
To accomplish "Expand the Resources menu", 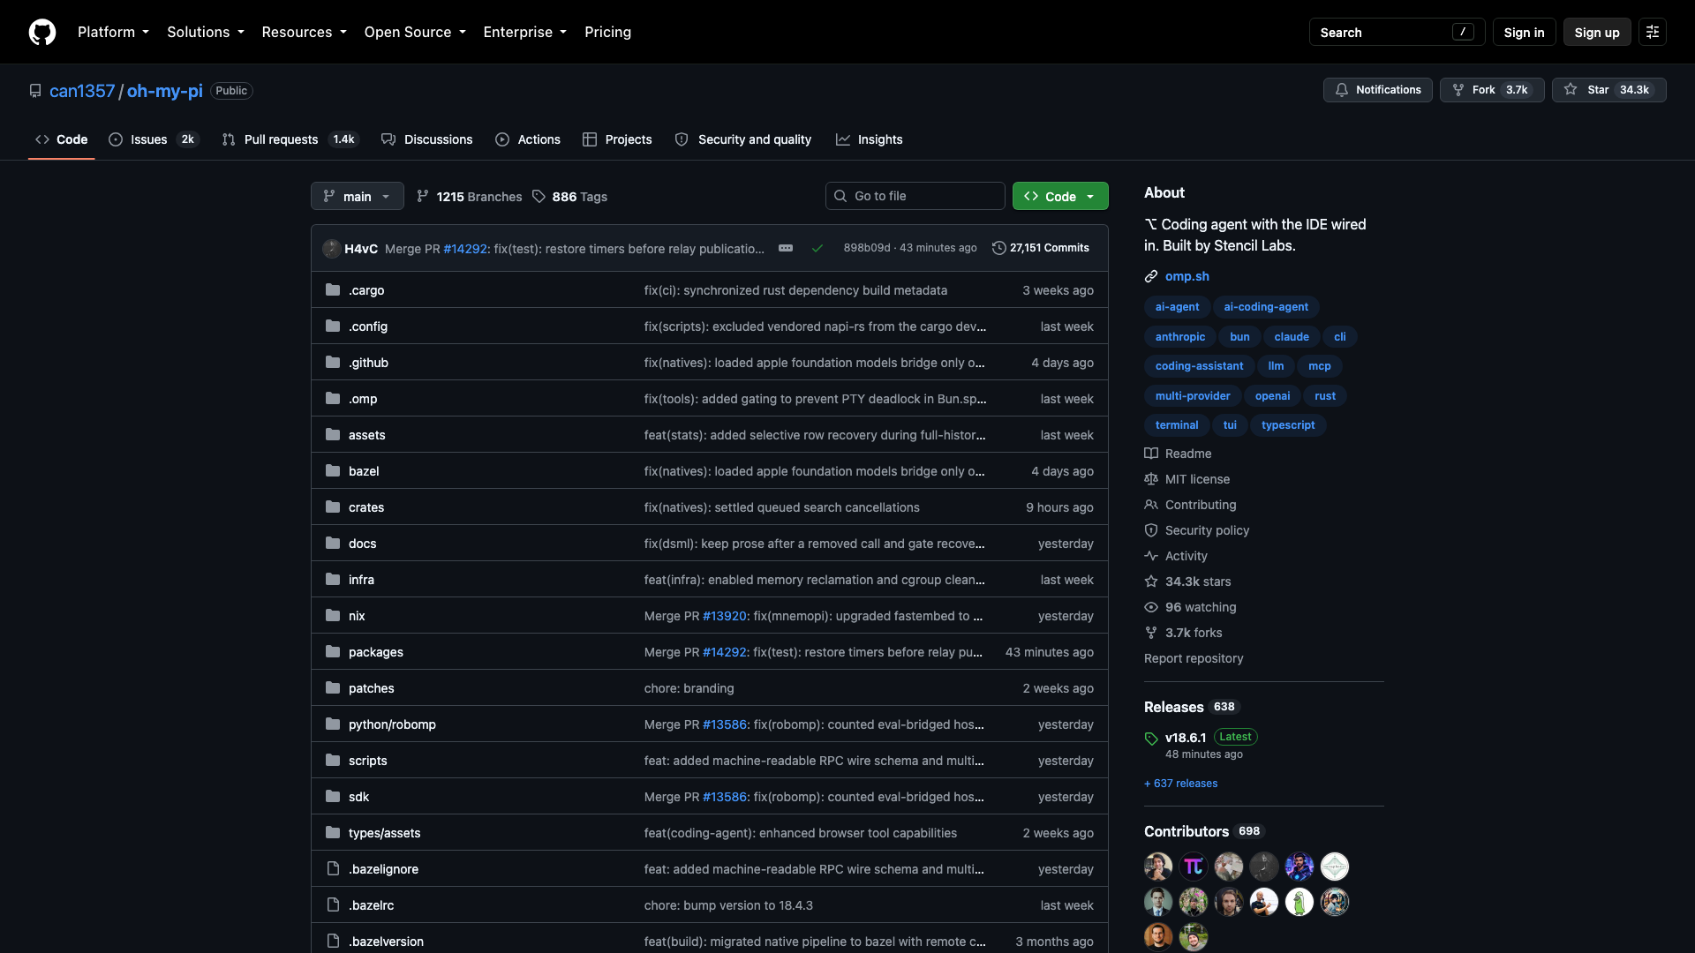I will pos(304,32).
